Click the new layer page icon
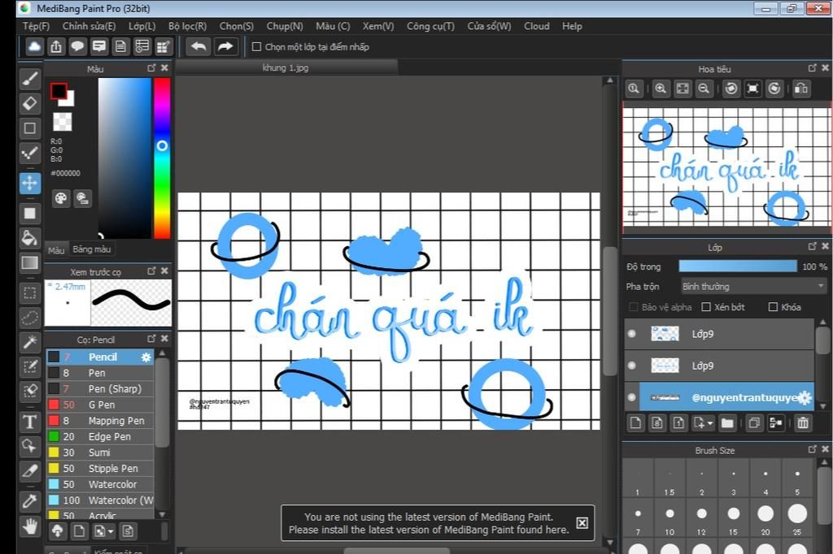Image resolution: width=833 pixels, height=554 pixels. pyautogui.click(x=635, y=423)
